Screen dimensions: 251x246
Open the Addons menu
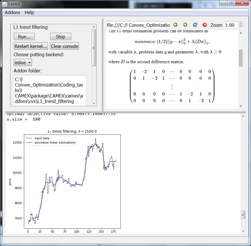click(12, 12)
